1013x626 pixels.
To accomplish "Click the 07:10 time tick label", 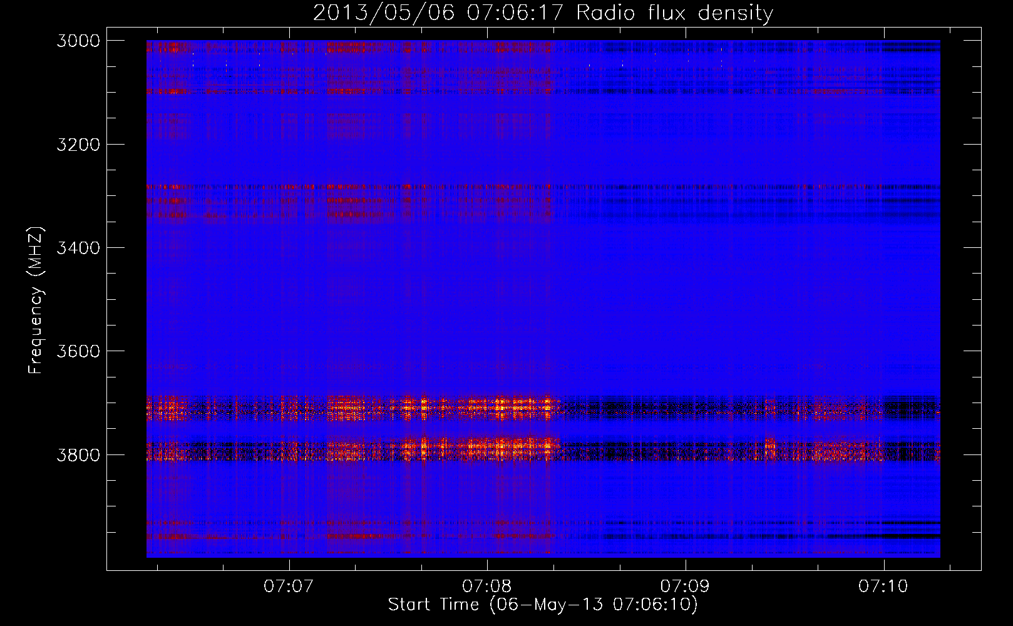I will coord(883,586).
